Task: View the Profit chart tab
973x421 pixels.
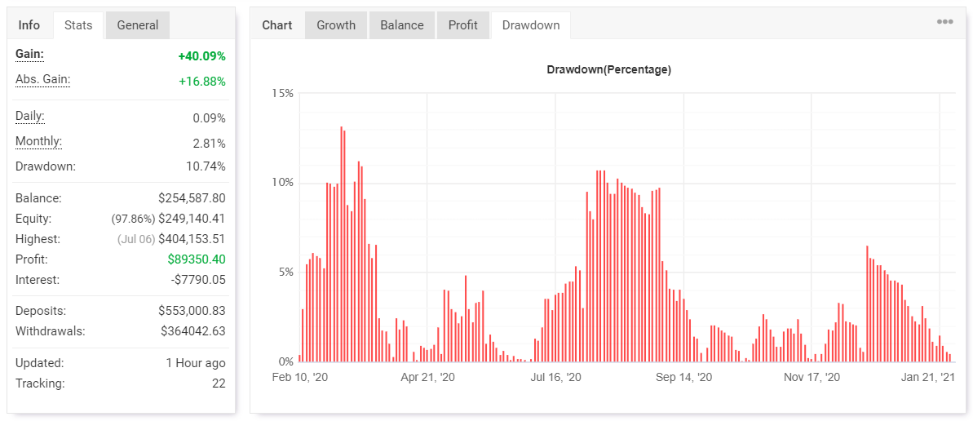Action: [463, 25]
